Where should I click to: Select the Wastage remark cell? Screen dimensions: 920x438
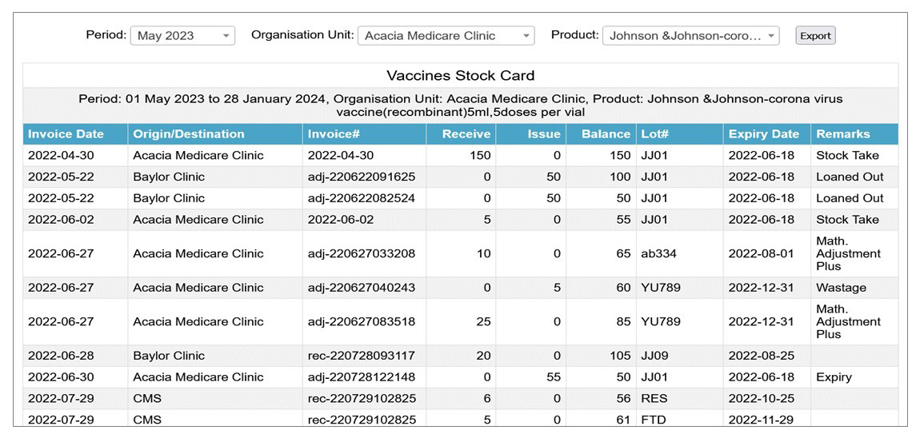click(x=841, y=288)
